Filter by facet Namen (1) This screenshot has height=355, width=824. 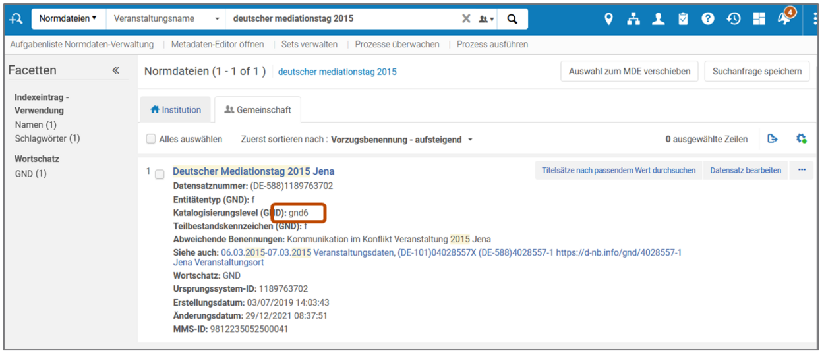(36, 124)
